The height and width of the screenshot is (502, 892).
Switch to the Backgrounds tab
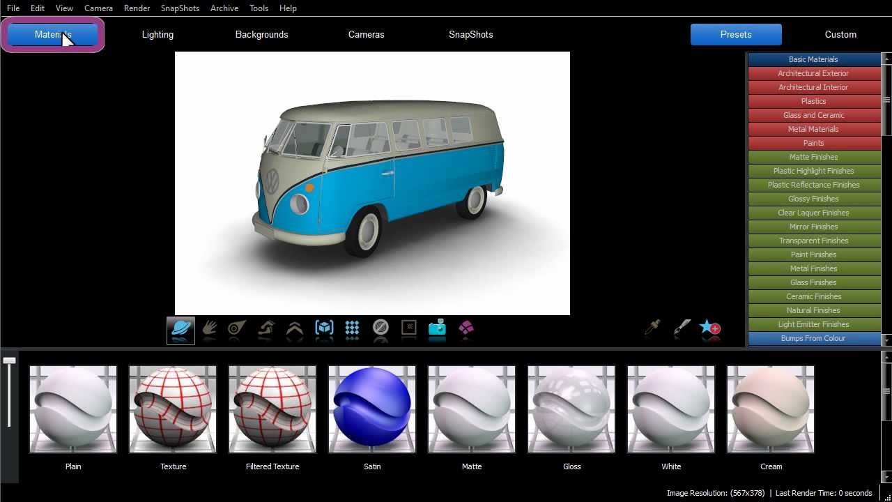point(262,34)
